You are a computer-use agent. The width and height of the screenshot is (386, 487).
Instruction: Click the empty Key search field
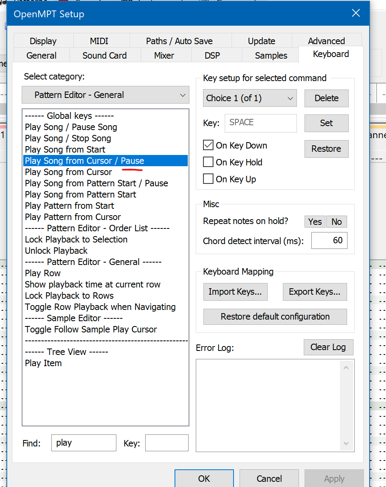[167, 443]
